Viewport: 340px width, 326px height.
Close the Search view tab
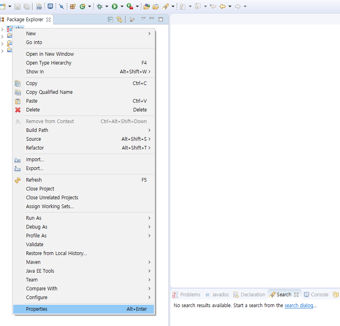click(x=296, y=295)
